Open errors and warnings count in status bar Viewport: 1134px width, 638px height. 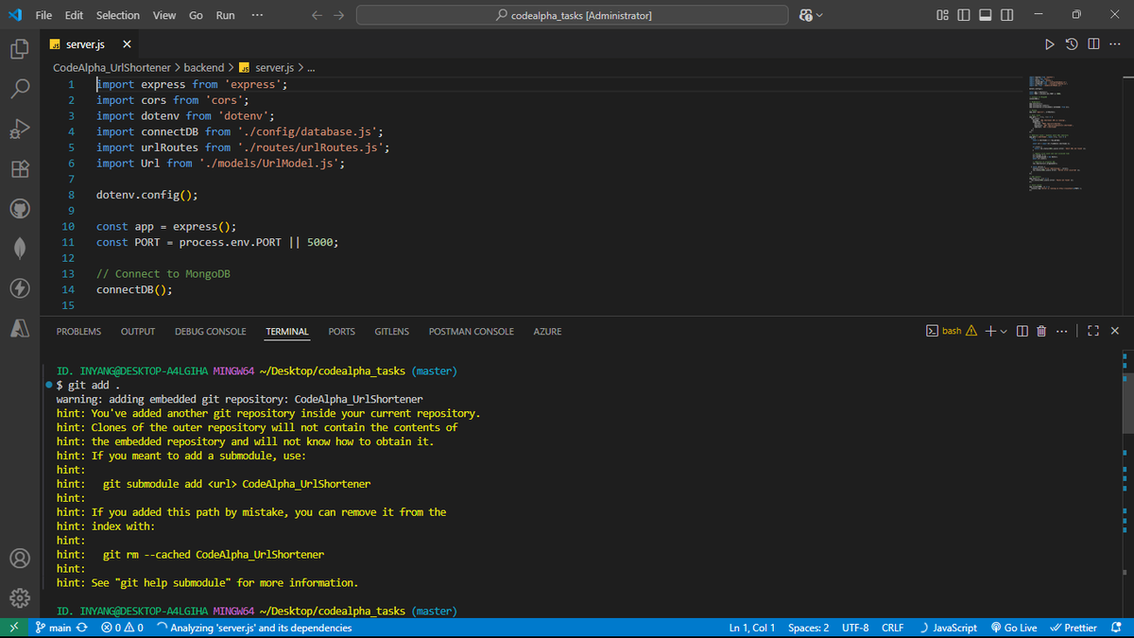[121, 628]
